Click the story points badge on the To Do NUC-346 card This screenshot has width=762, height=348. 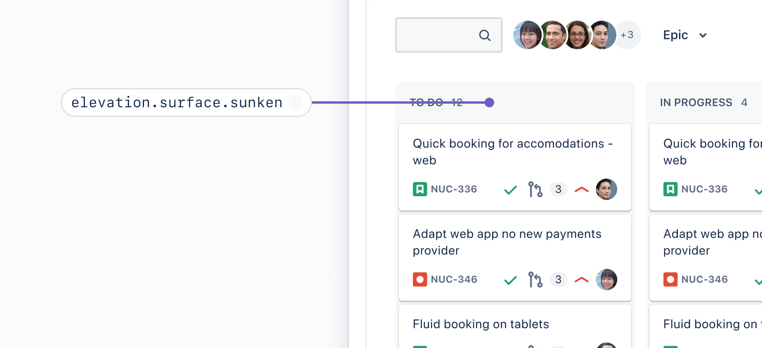pyautogui.click(x=558, y=279)
